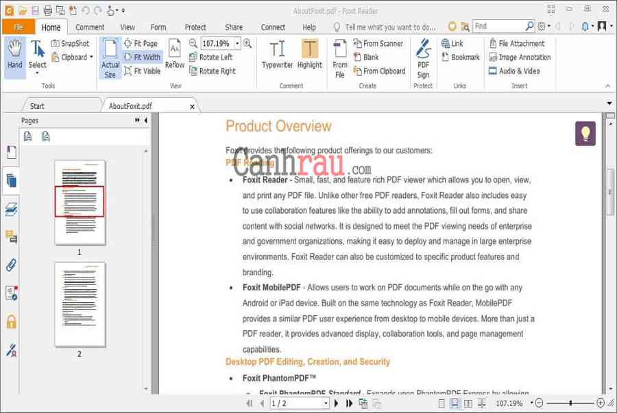Collapse the Pages navigation panel
Screen dimensions: 617x413
click(146, 121)
